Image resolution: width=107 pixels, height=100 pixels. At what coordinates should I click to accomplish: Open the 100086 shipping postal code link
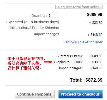click(76, 62)
